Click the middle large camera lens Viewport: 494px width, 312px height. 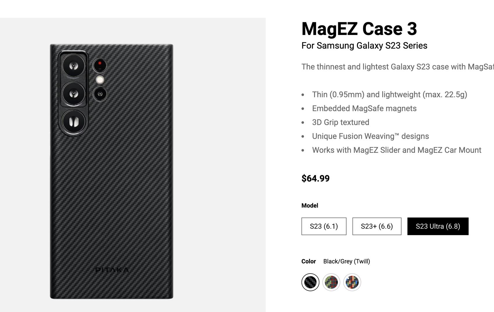[x=74, y=94]
